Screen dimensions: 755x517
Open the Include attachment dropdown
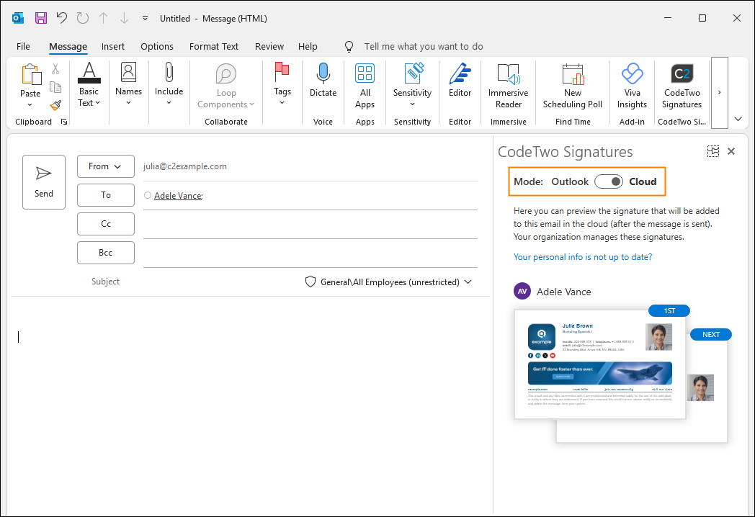(169, 85)
